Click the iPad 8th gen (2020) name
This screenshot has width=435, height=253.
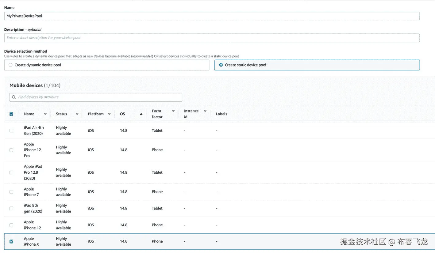point(33,208)
